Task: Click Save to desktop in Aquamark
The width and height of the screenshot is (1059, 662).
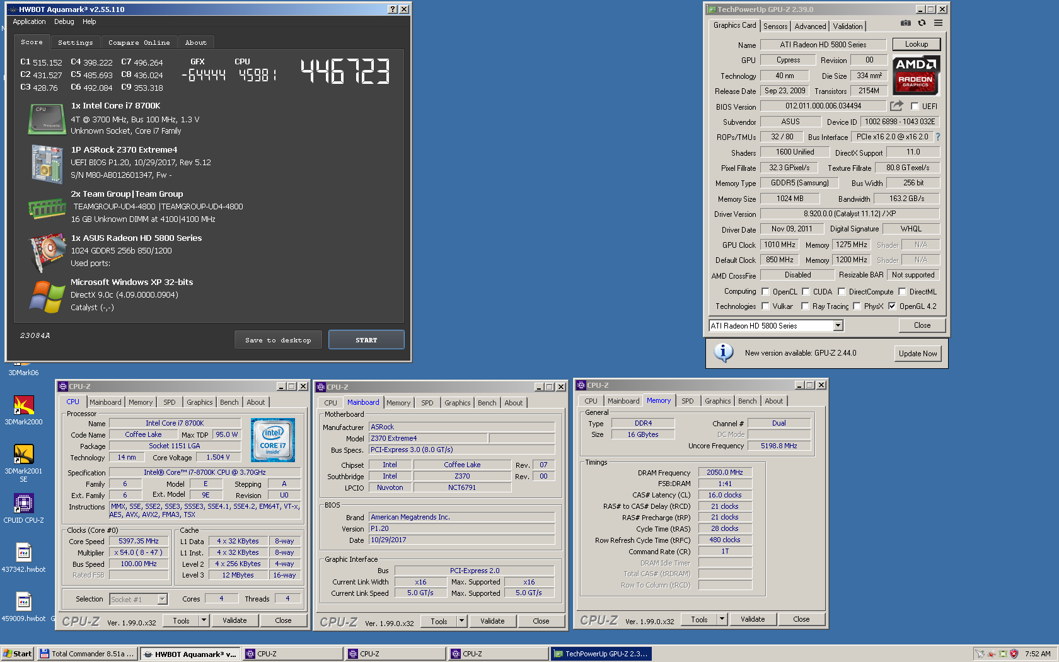Action: pyautogui.click(x=278, y=340)
